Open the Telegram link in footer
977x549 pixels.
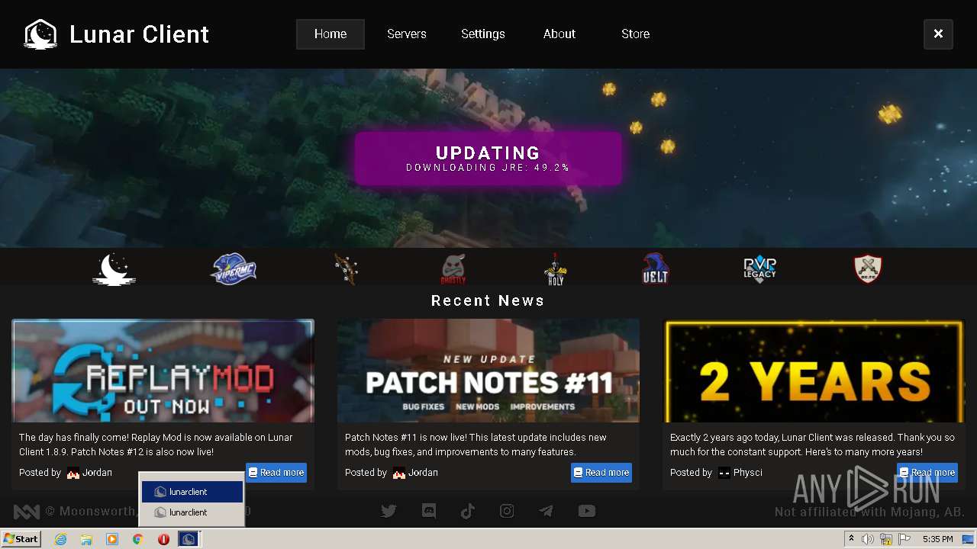pos(547,512)
